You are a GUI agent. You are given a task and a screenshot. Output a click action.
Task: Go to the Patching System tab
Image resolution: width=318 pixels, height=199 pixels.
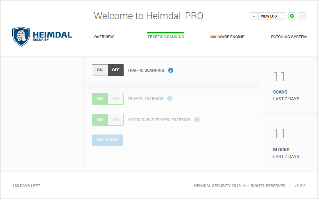(x=289, y=37)
